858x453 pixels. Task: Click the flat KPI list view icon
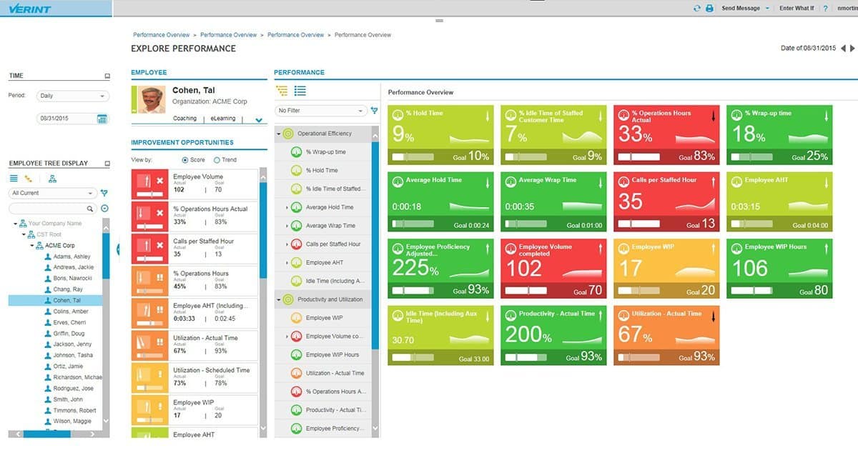point(300,91)
